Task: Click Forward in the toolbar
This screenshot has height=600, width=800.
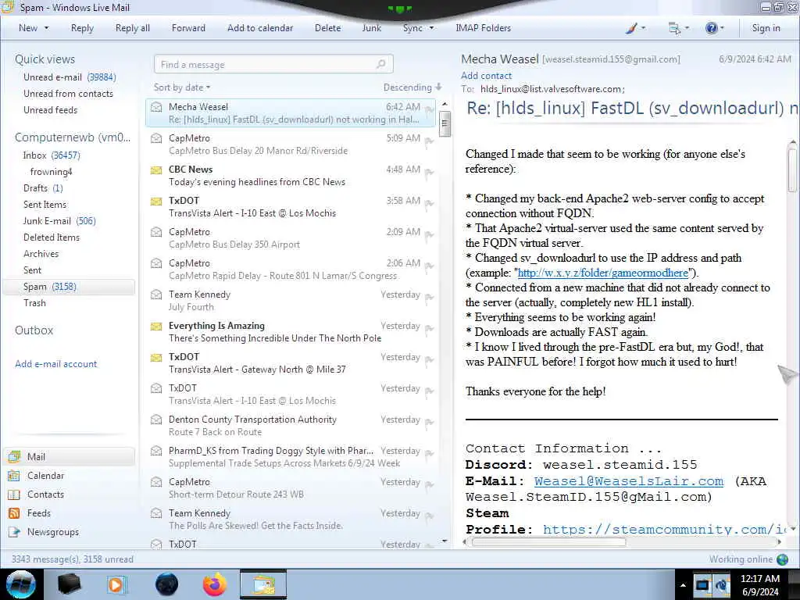Action: pos(188,29)
